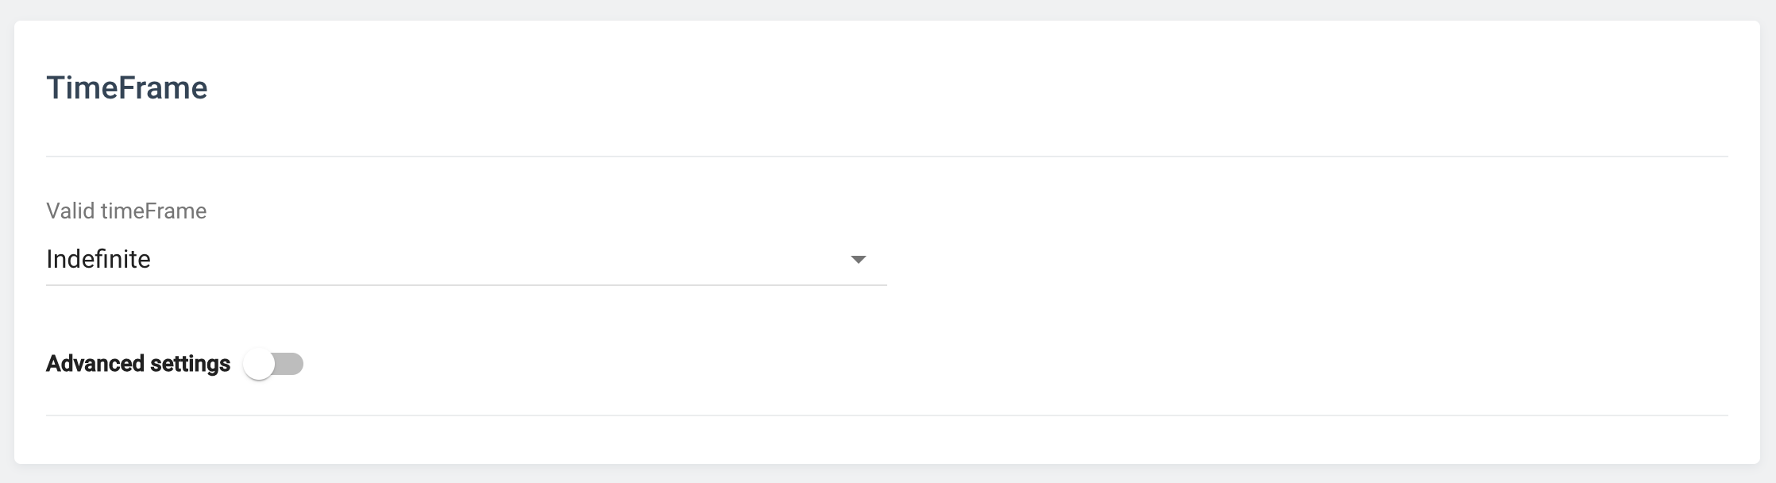Click the small triangle icon beside Indefinite

858,260
